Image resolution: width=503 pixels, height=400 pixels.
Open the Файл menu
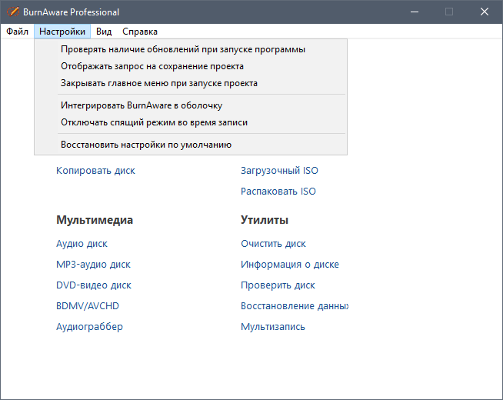point(18,32)
